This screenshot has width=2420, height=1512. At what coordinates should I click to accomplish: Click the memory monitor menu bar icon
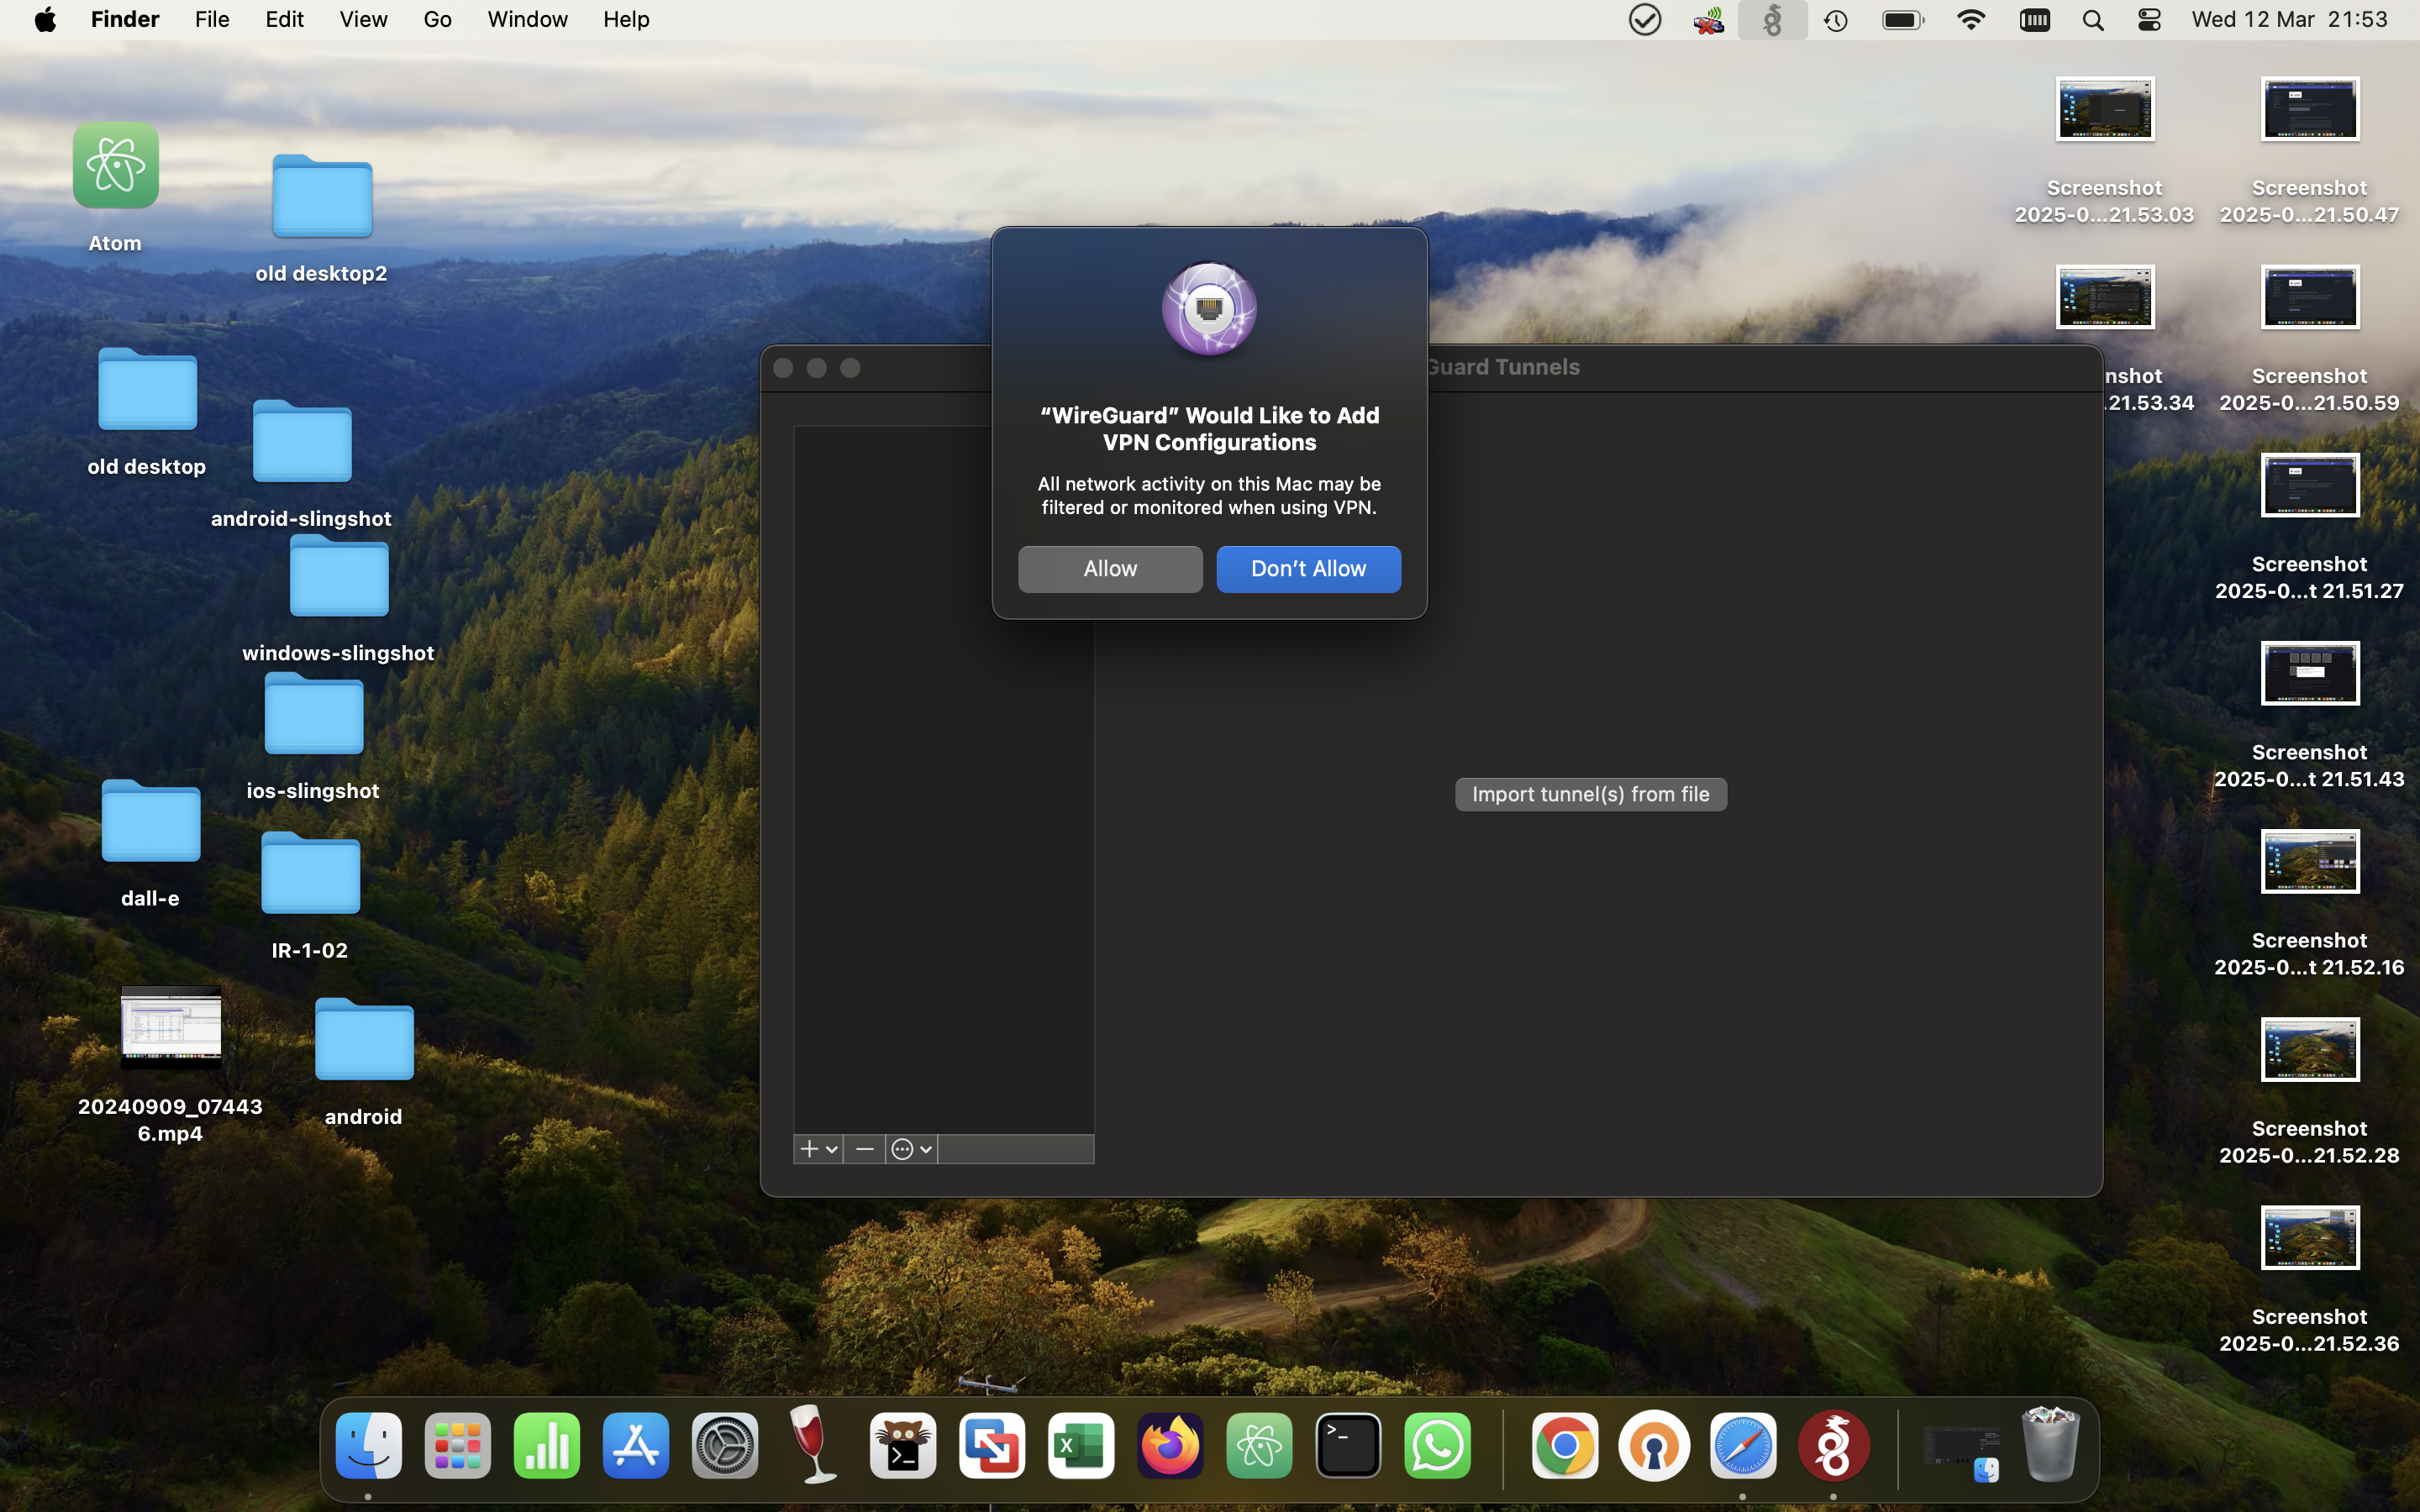click(2035, 20)
